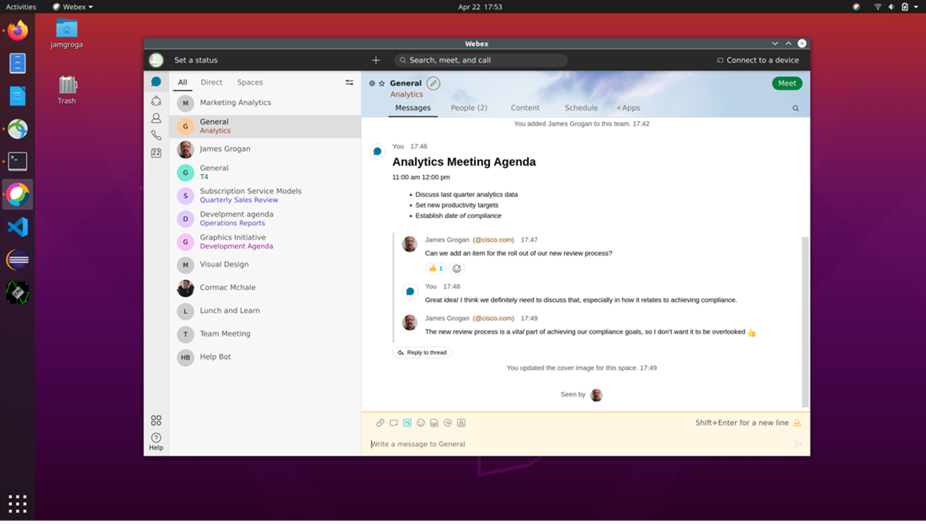Toggle the thumbs up reaction on James's message
Viewport: 926px width, 524px height.
[436, 268]
